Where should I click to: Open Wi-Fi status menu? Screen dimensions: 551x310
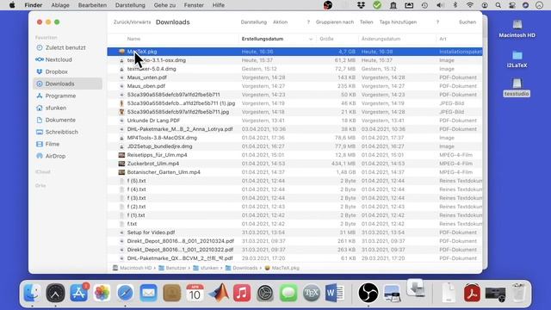point(470,5)
